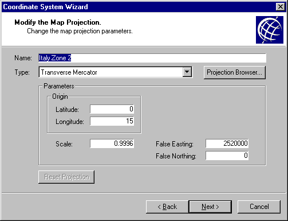288x221 pixels.
Task: Select the Transverse Mercator type combo box
Action: coord(116,72)
